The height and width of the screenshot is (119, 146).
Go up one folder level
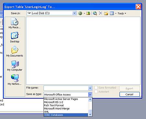88,13
